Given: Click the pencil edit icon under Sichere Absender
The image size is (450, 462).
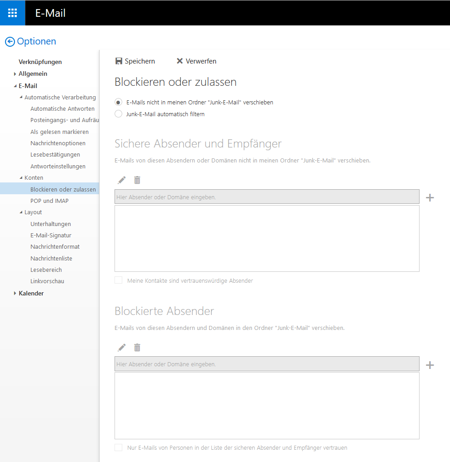Looking at the screenshot, I should coord(121,180).
